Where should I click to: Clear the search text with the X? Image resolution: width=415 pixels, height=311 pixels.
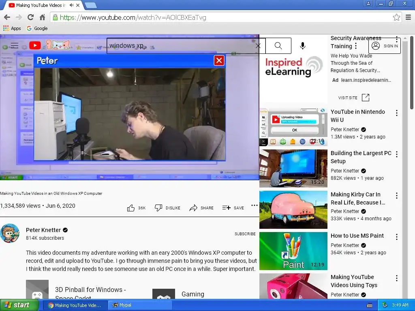click(258, 46)
